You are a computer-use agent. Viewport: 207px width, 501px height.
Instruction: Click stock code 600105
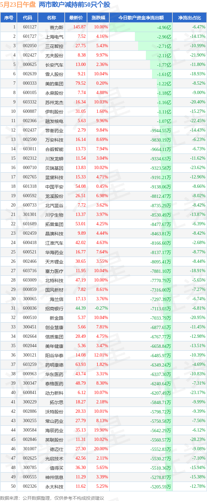tap(29, 93)
